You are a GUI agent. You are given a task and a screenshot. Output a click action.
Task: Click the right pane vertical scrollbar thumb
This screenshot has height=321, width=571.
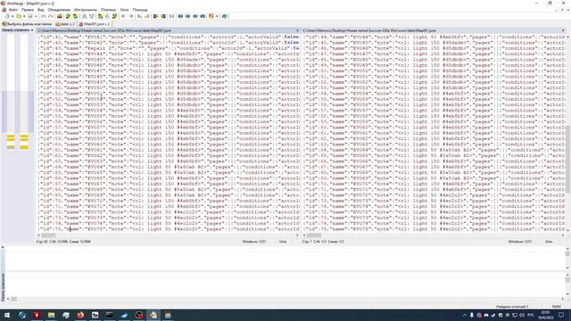click(567, 159)
